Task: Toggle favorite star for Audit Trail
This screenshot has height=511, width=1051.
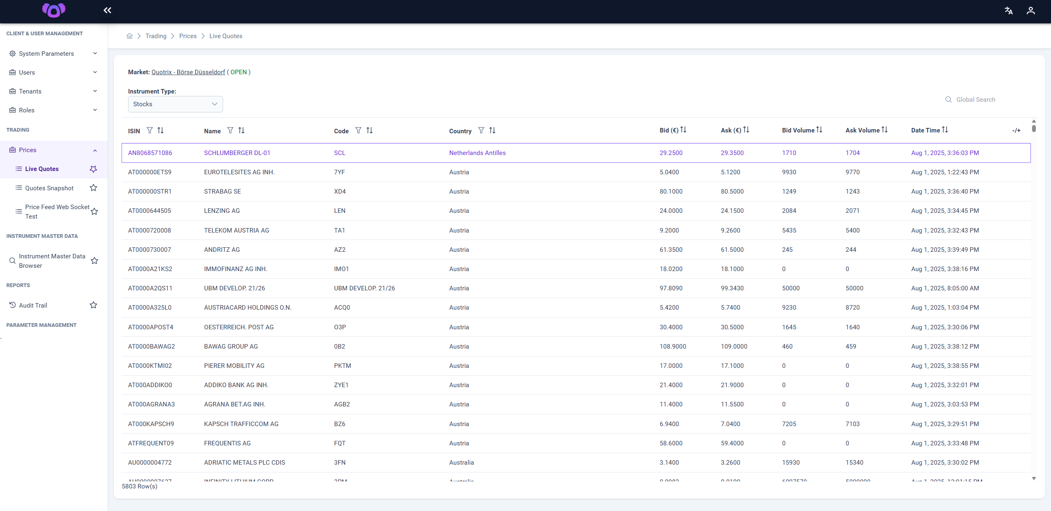Action: point(94,305)
